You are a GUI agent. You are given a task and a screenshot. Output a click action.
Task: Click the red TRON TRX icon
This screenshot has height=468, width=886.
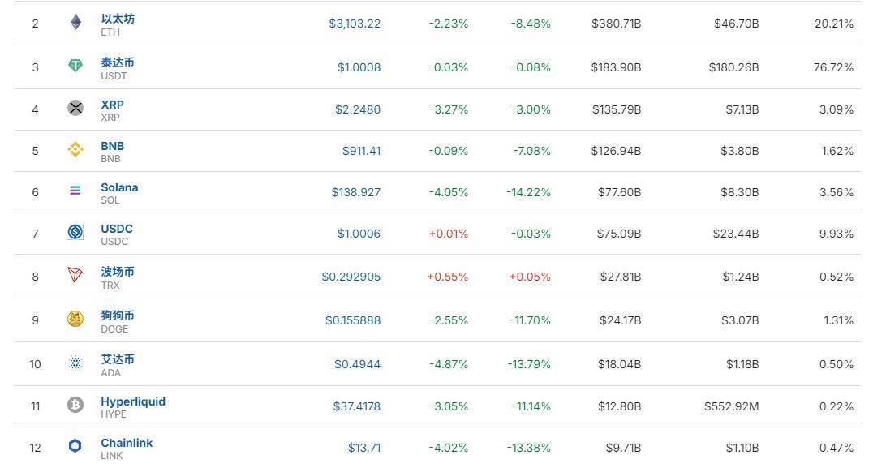coord(75,276)
